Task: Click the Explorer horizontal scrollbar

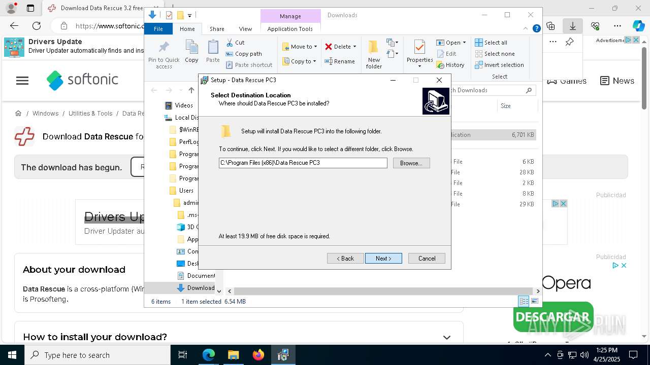Action: [383, 291]
